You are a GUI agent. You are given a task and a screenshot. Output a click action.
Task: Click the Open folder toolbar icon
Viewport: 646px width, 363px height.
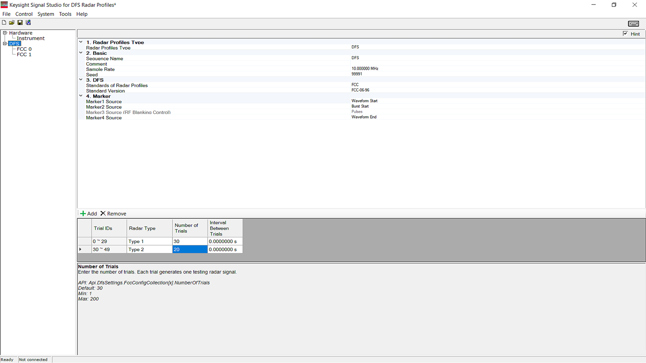[12, 23]
